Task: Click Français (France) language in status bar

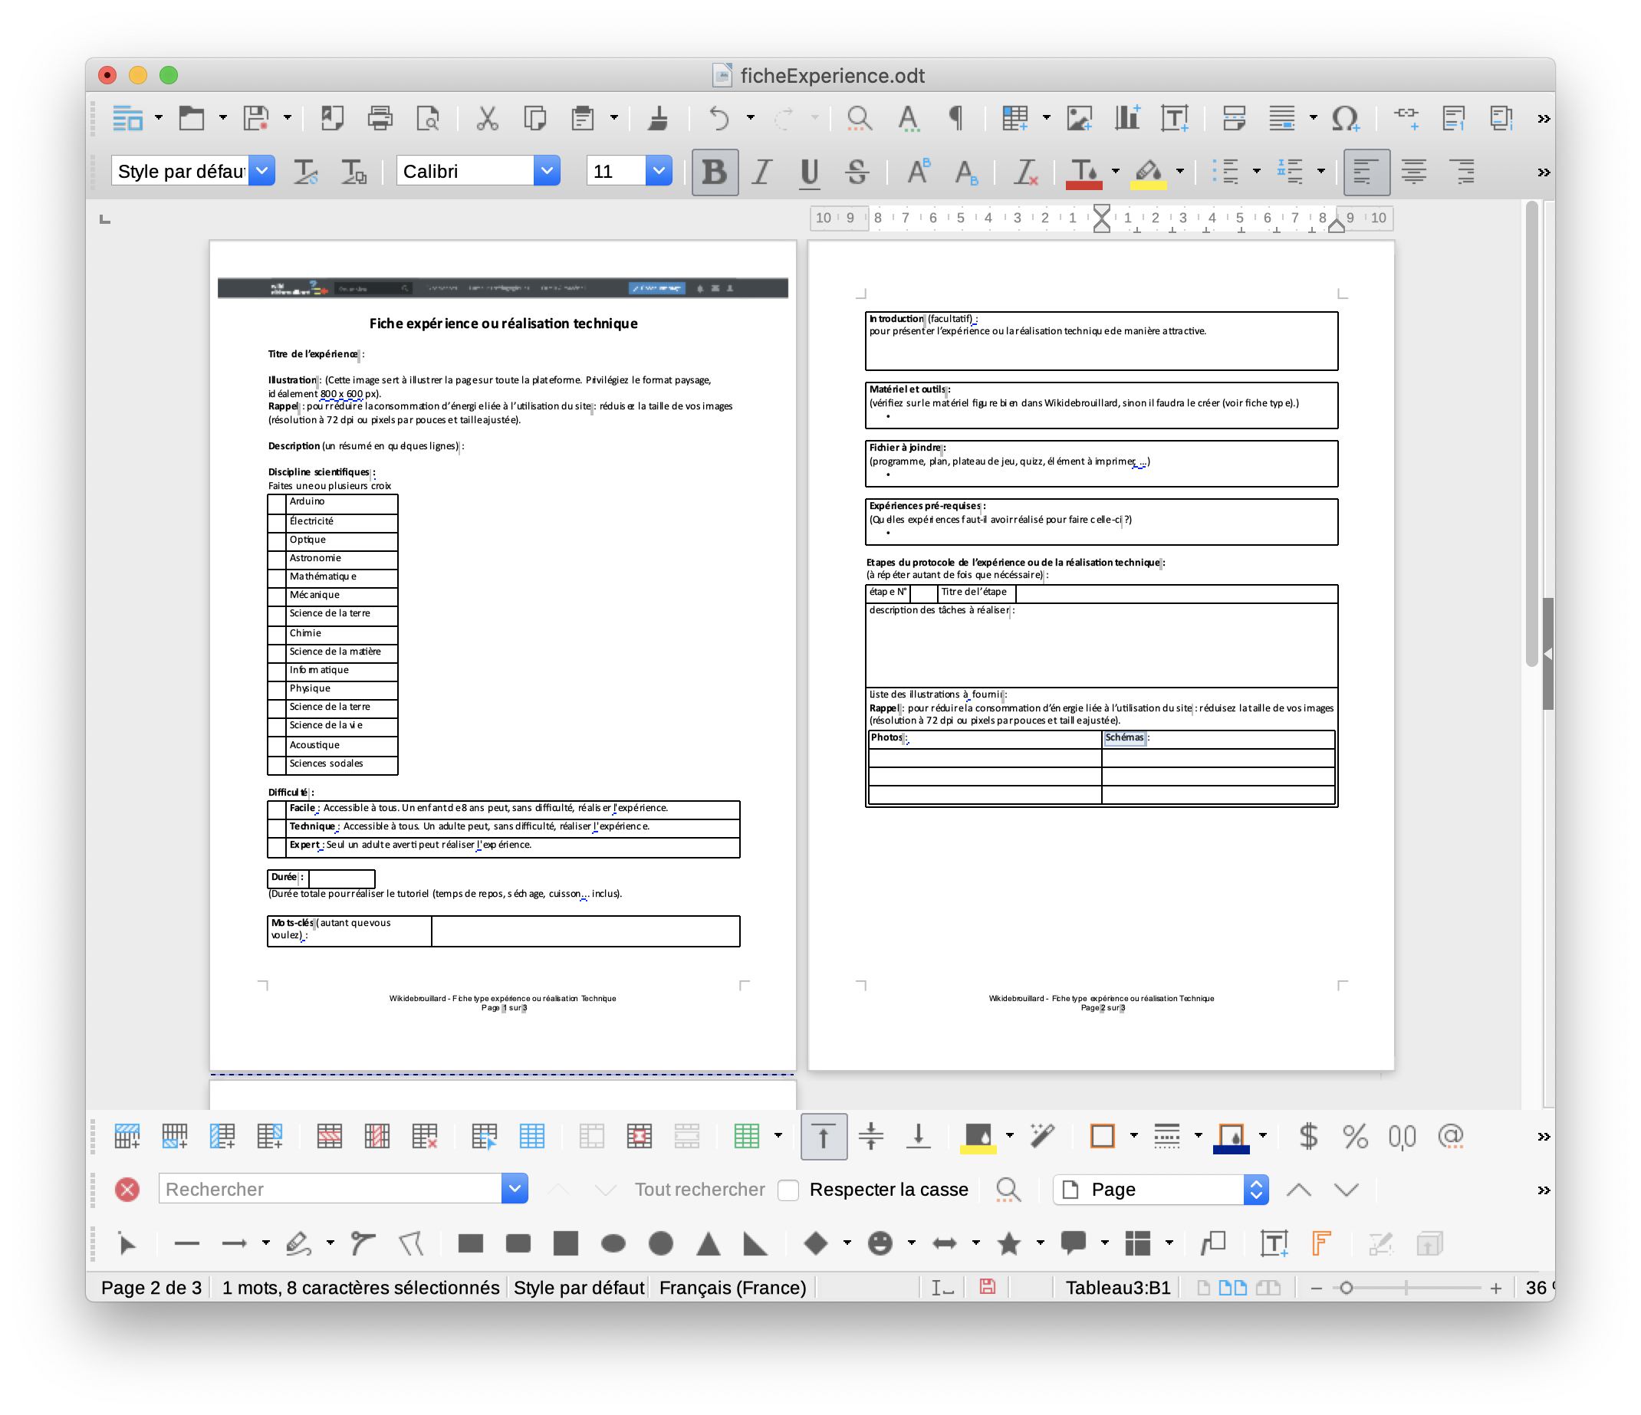Action: pos(732,1288)
